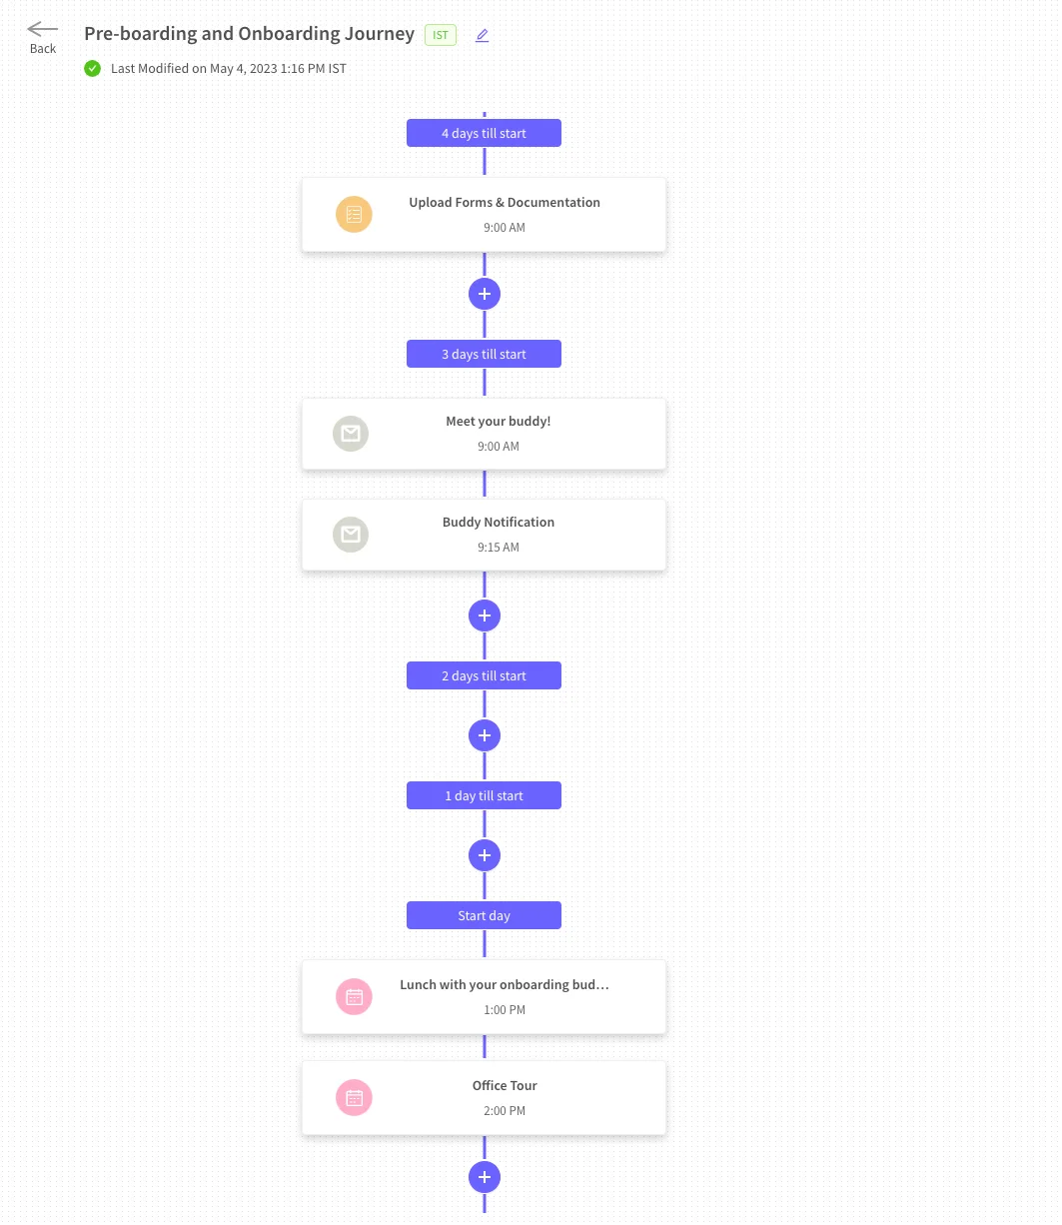
Task: Select the 3 days till start marker
Action: pyautogui.click(x=484, y=354)
